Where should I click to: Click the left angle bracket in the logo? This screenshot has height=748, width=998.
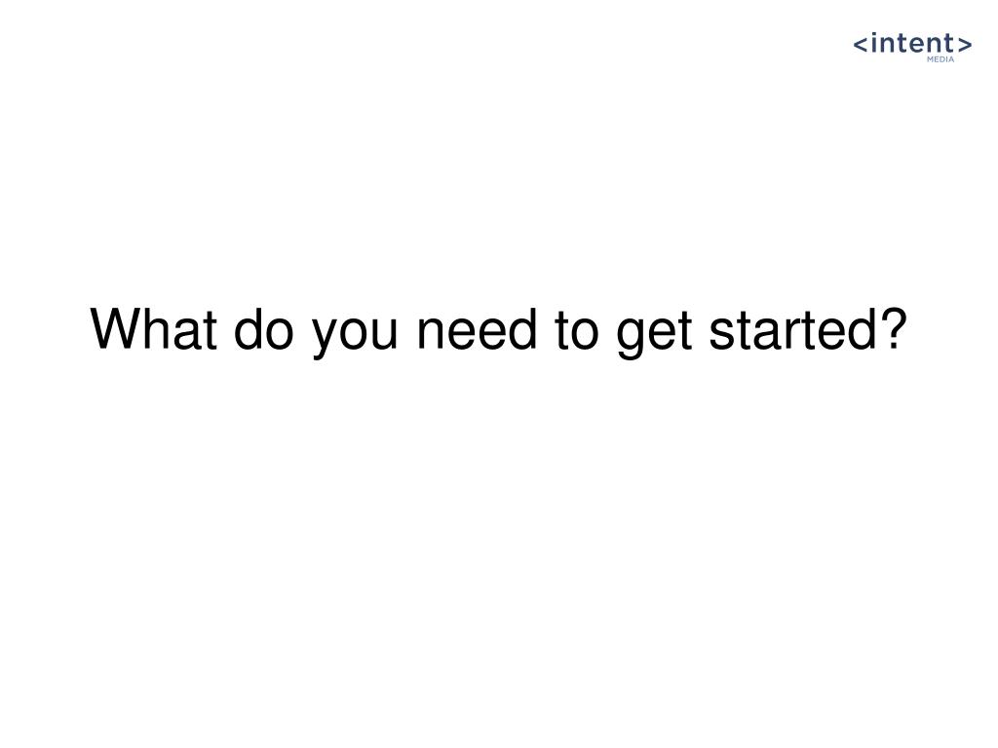pyautogui.click(x=860, y=45)
